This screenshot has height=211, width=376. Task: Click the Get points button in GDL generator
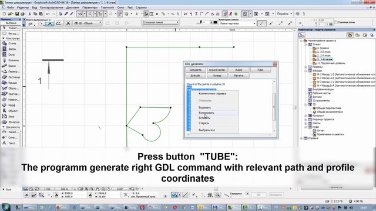click(196, 70)
